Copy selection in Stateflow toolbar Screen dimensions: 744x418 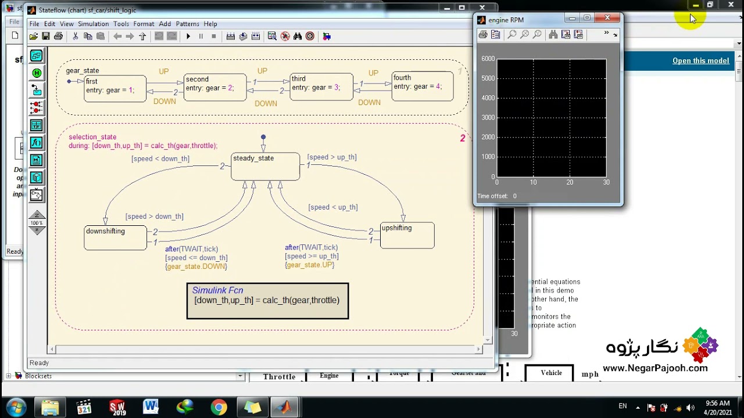88,36
